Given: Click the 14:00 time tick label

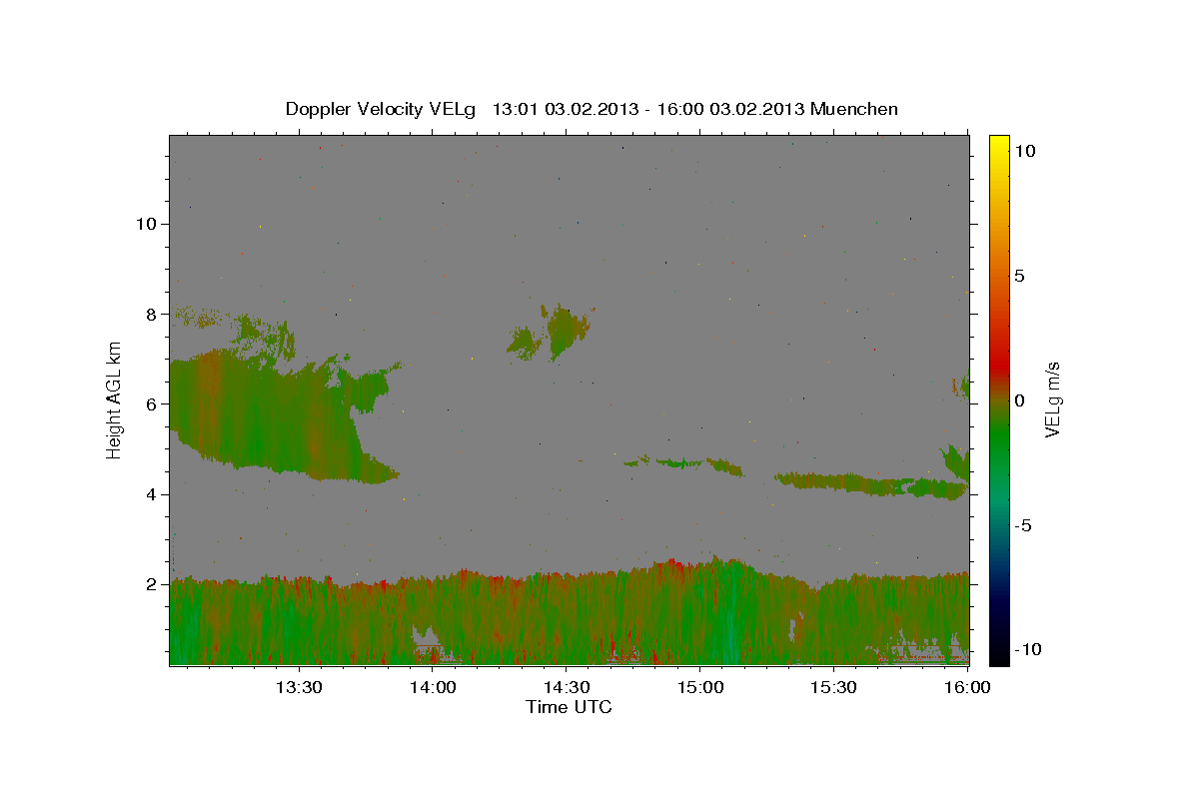Looking at the screenshot, I should (x=432, y=688).
